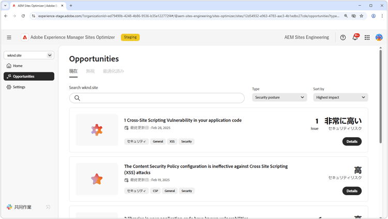Screen dimensions: 388x219
Task: Switch to the 最適化済み tab
Action: [113, 71]
